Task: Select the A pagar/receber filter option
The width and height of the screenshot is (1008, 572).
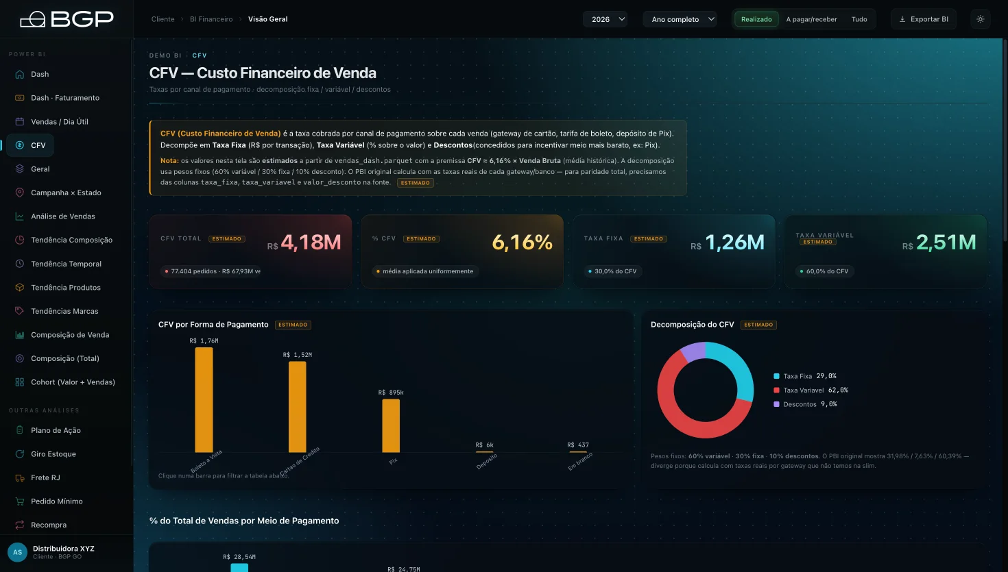Action: [x=811, y=19]
